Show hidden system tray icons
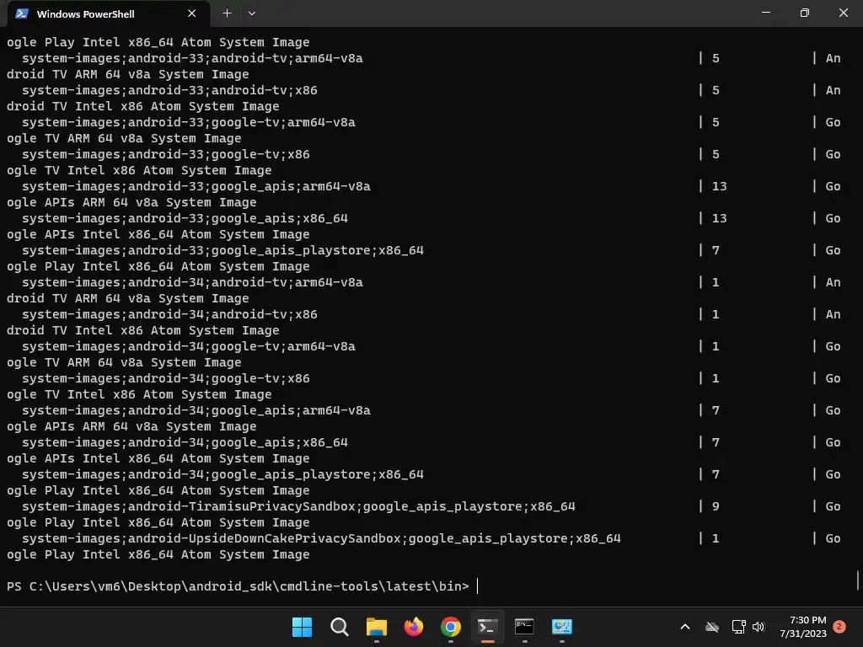Screen dimensions: 863x647 click(x=685, y=627)
